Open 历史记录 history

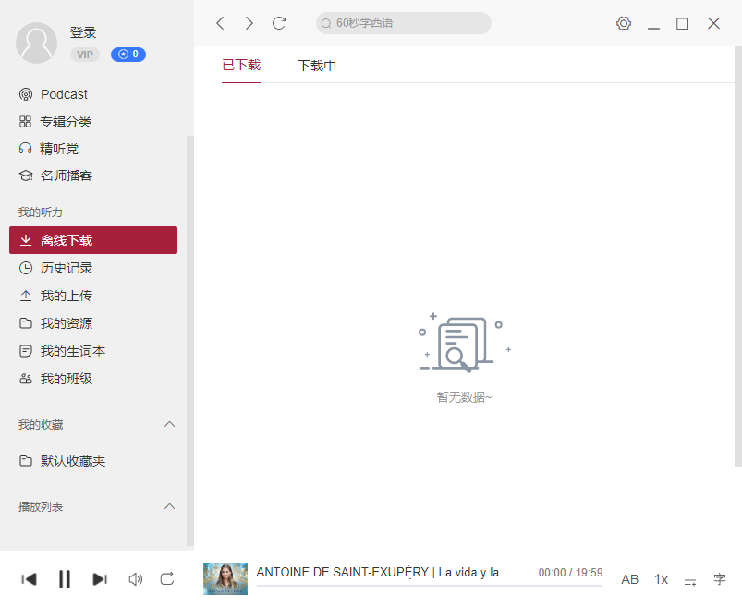pyautogui.click(x=55, y=268)
